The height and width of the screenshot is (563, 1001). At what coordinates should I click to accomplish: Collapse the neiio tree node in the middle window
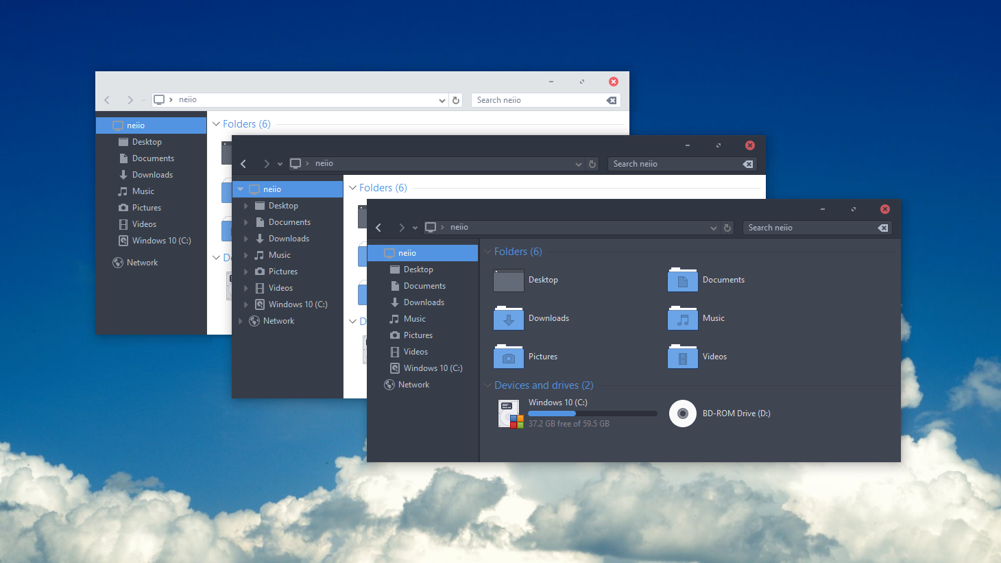(x=240, y=189)
